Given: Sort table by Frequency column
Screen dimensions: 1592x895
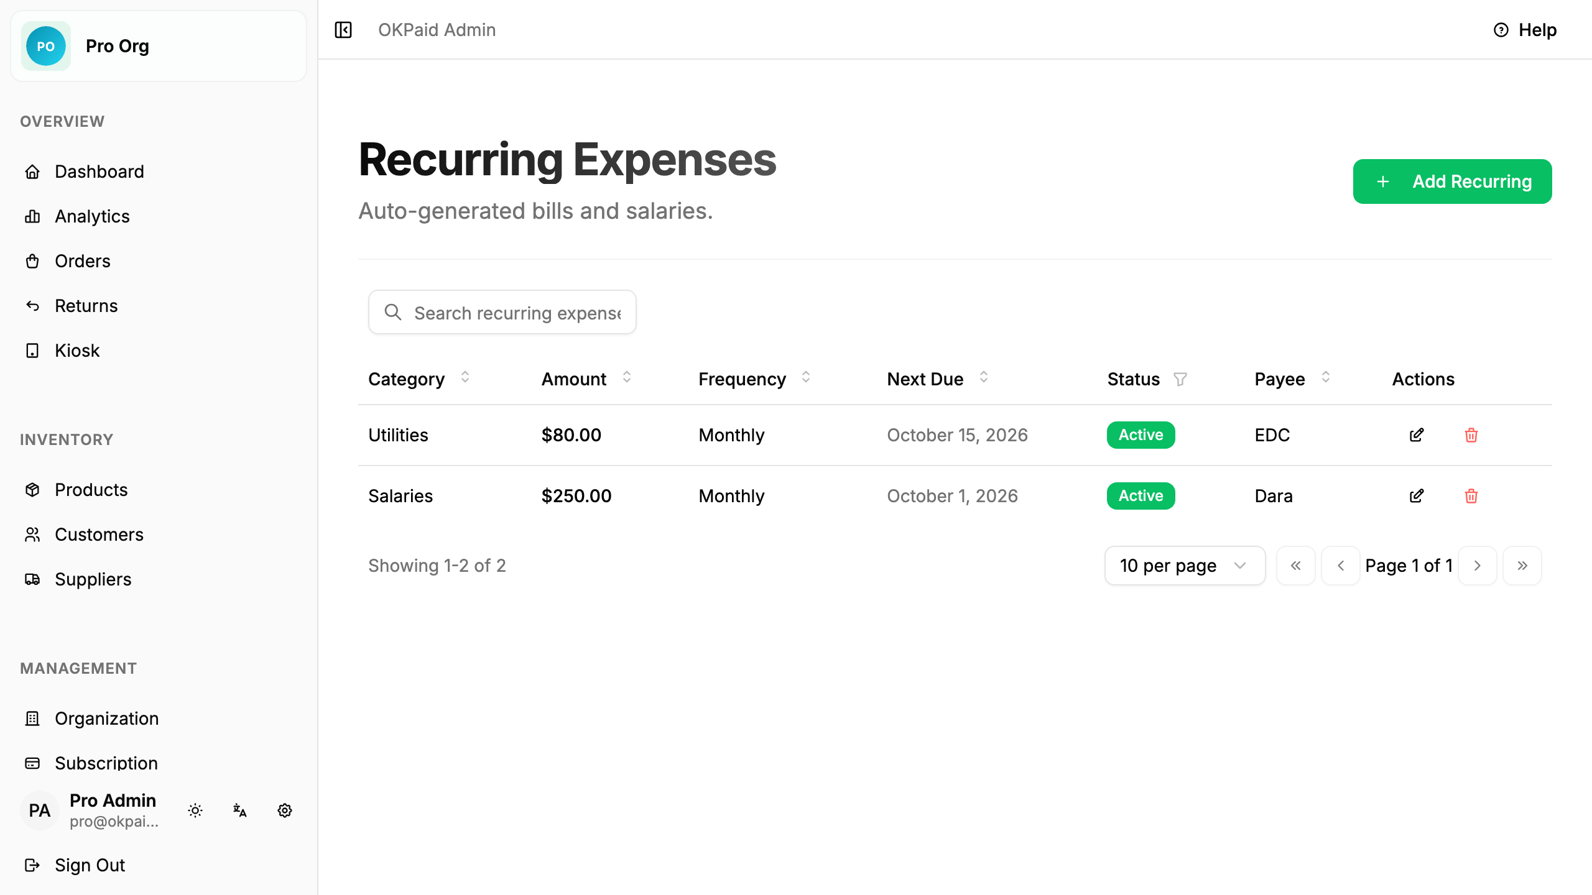Looking at the screenshot, I should tap(806, 377).
